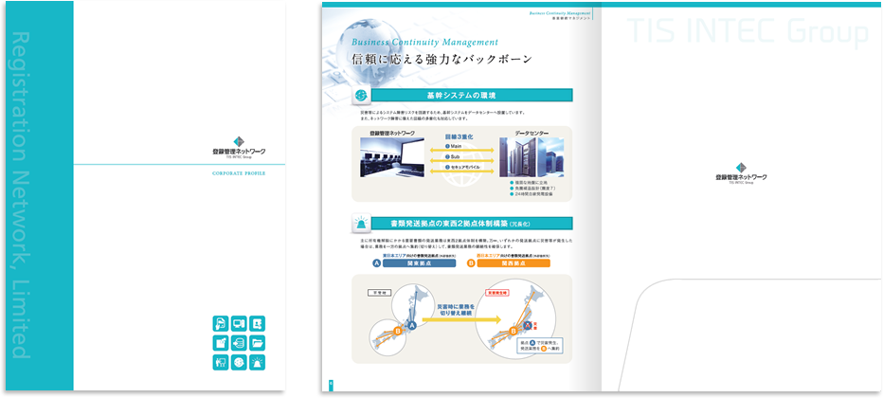
Task: Click the presenter-at-board icon on the cover
Action: coord(221,362)
